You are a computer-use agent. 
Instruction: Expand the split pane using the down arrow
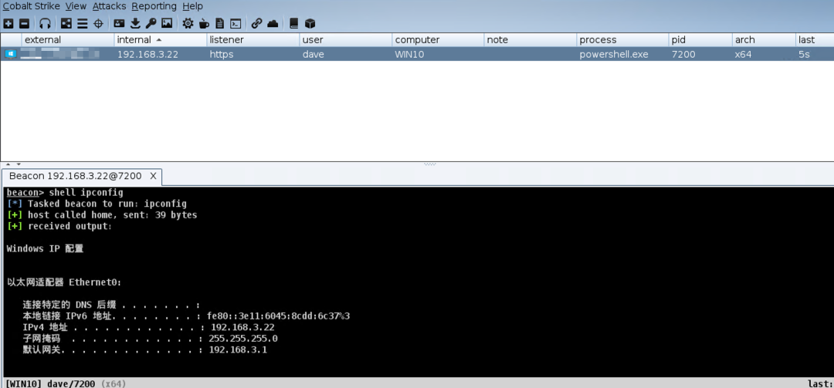[x=19, y=165]
